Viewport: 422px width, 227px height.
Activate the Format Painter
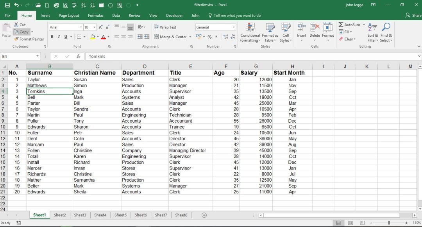click(x=29, y=39)
